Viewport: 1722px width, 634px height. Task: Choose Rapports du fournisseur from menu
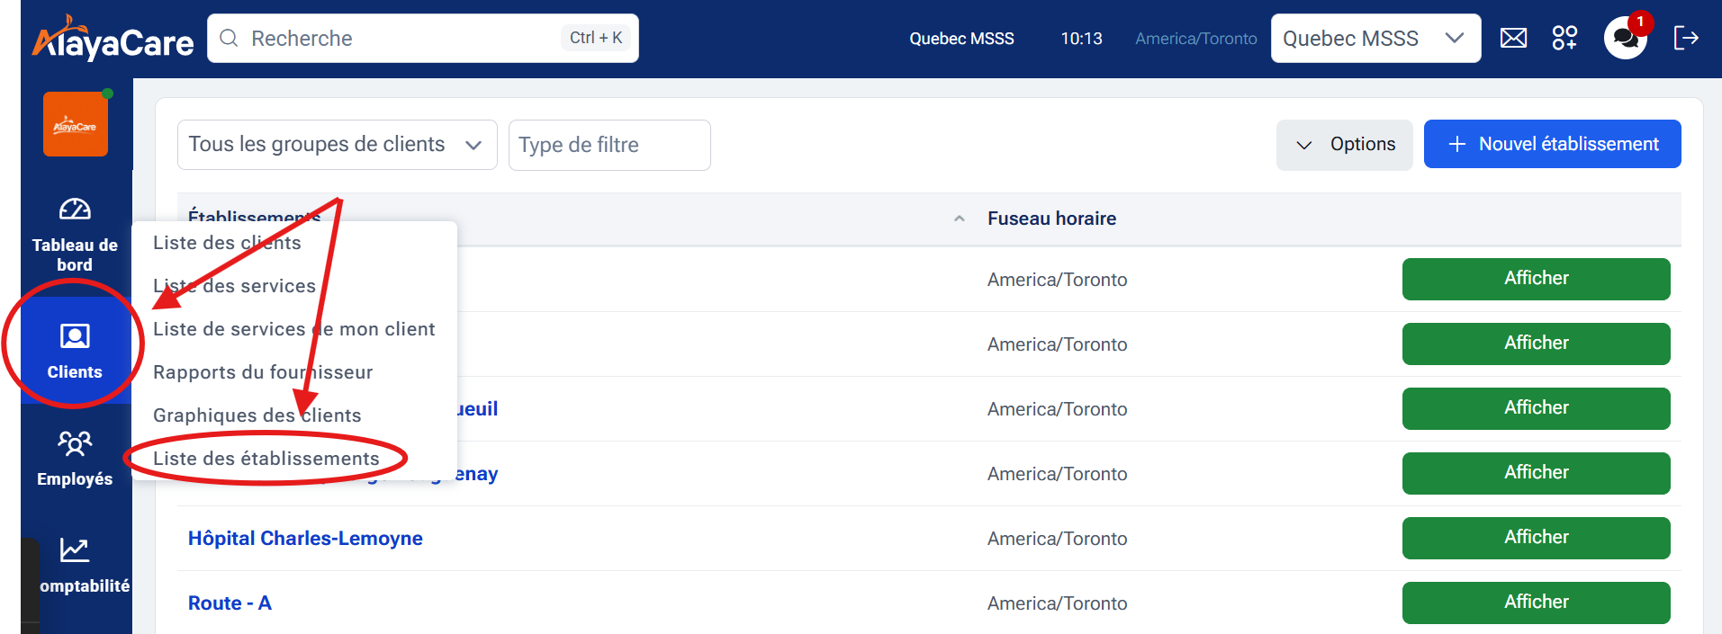pos(263,372)
